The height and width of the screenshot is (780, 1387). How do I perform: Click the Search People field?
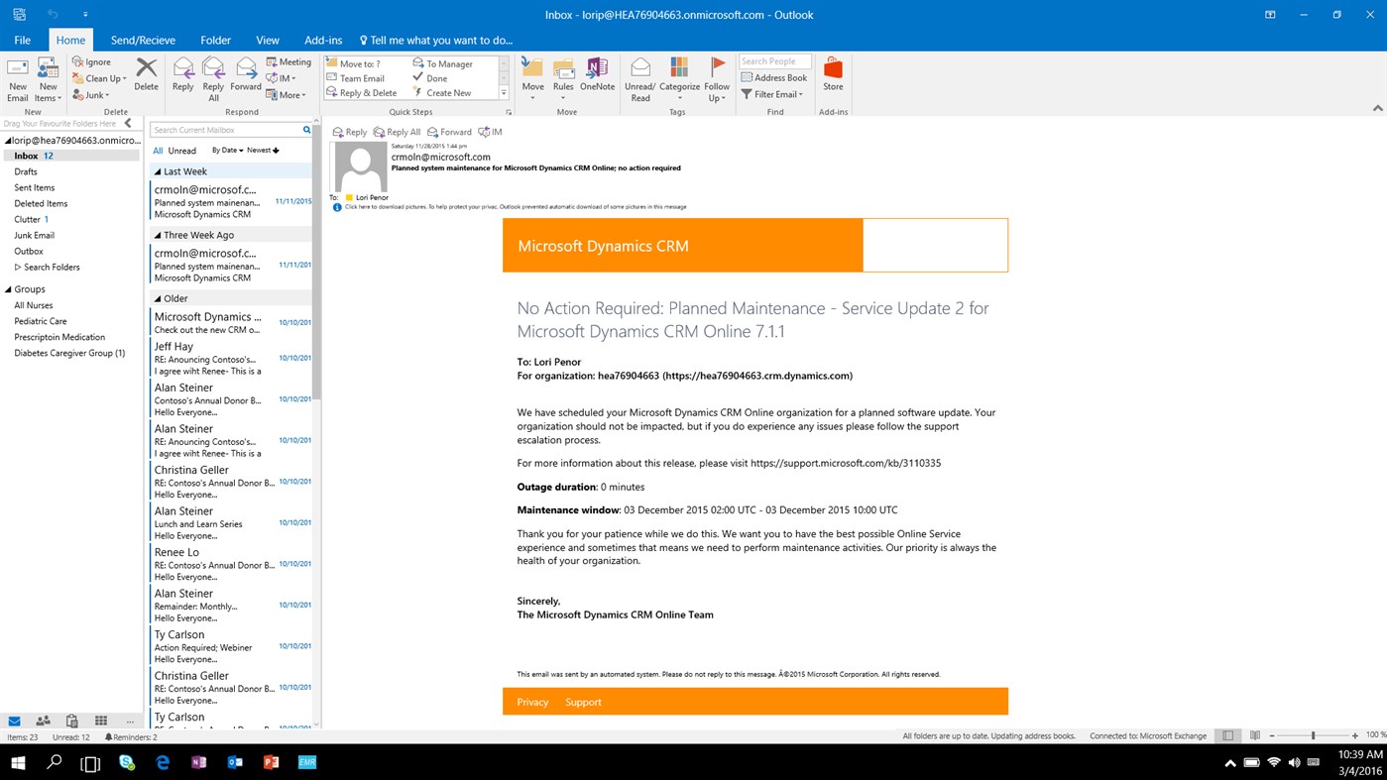click(x=775, y=61)
